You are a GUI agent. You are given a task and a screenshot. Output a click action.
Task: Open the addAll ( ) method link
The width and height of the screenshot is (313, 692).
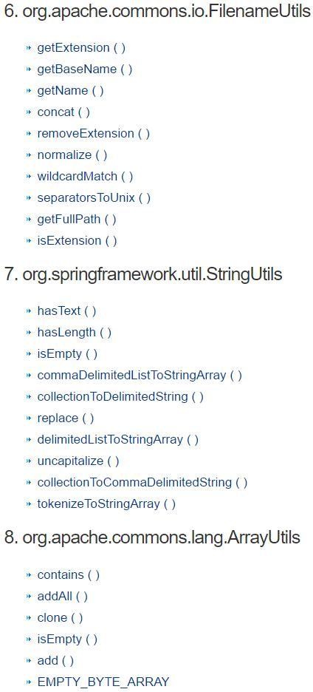point(63,597)
